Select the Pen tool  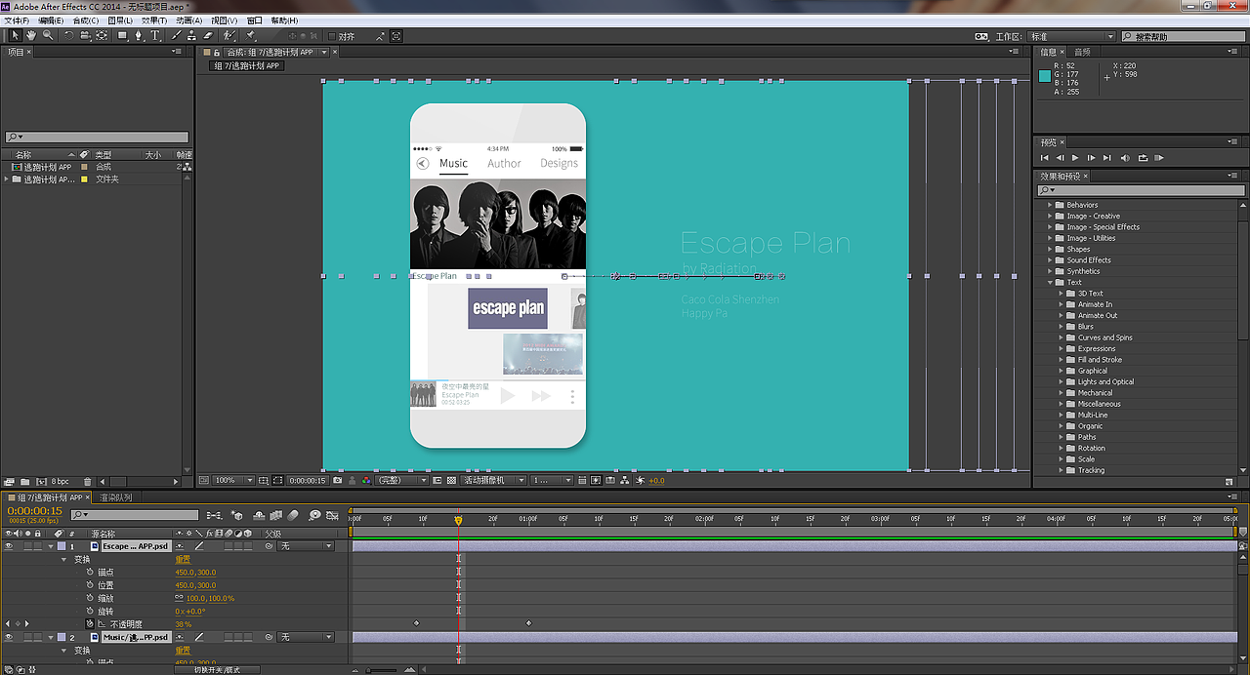tap(139, 36)
